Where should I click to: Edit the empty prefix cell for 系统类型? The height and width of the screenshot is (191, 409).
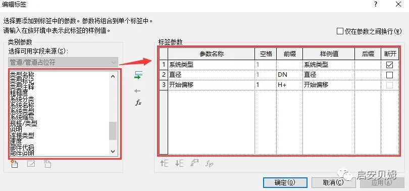coord(289,65)
